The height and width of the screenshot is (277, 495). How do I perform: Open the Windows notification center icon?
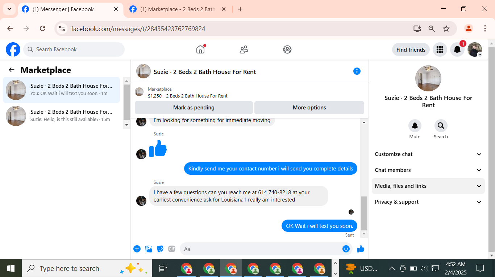click(x=480, y=268)
